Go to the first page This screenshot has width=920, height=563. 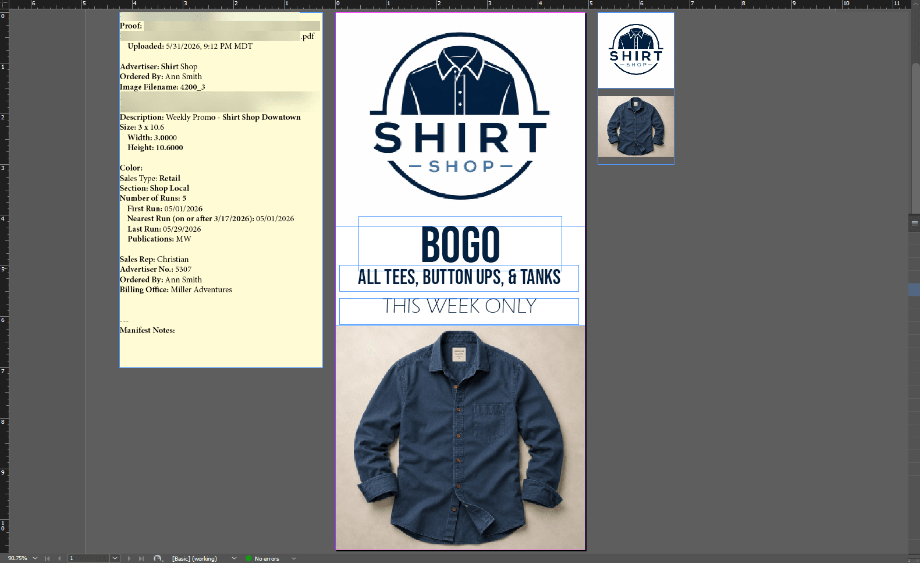pyautogui.click(x=47, y=558)
